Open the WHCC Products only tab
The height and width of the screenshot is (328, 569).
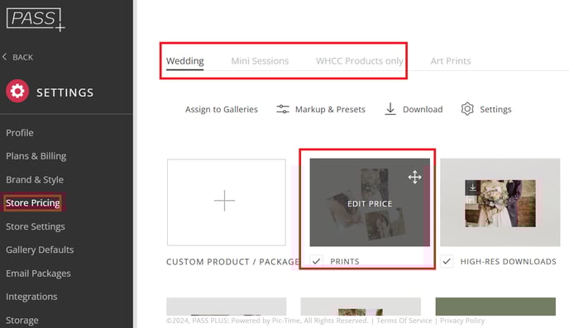pos(359,61)
